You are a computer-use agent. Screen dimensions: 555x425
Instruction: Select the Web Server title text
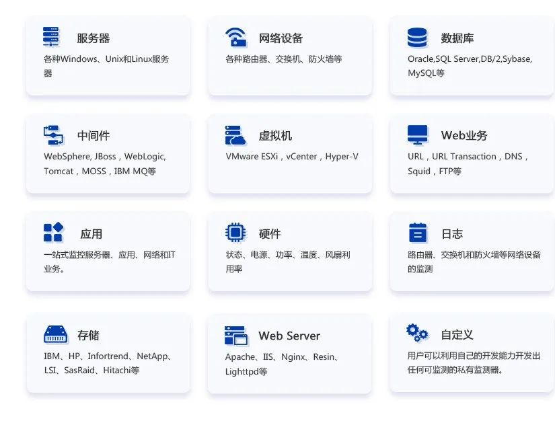pyautogui.click(x=289, y=336)
